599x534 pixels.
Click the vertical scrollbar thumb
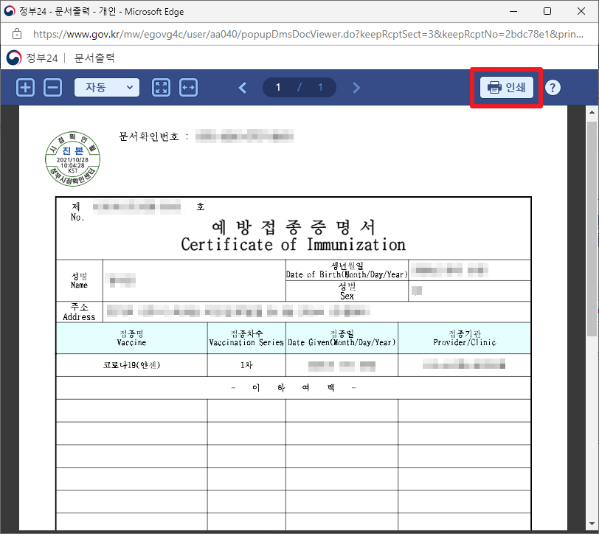[592, 228]
